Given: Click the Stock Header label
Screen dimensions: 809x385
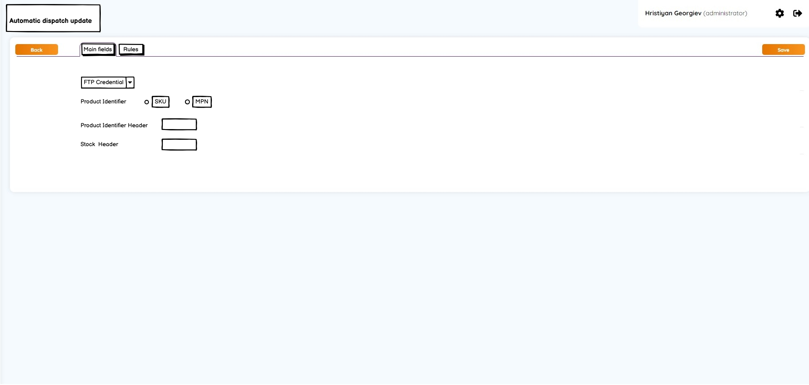Looking at the screenshot, I should point(99,144).
